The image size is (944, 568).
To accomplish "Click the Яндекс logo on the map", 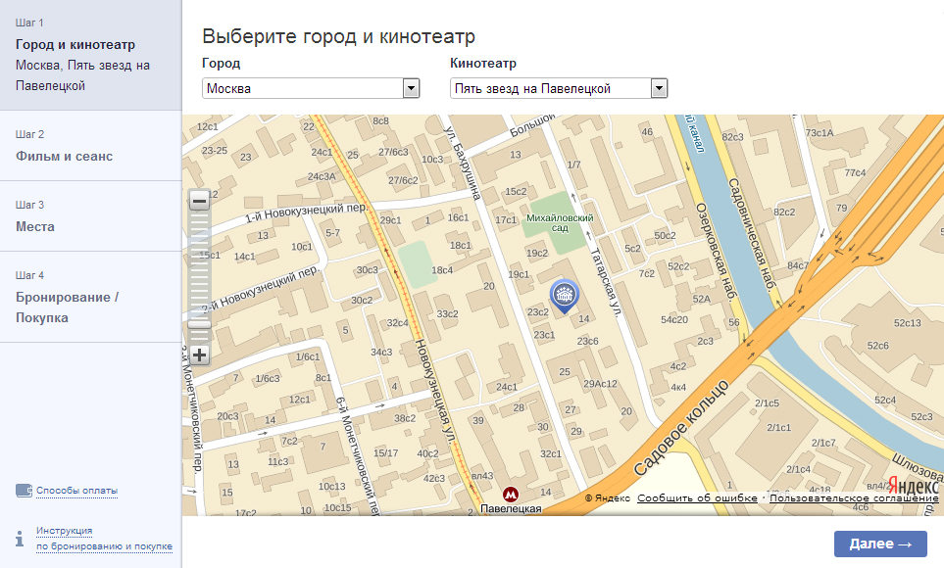I will pos(913,485).
